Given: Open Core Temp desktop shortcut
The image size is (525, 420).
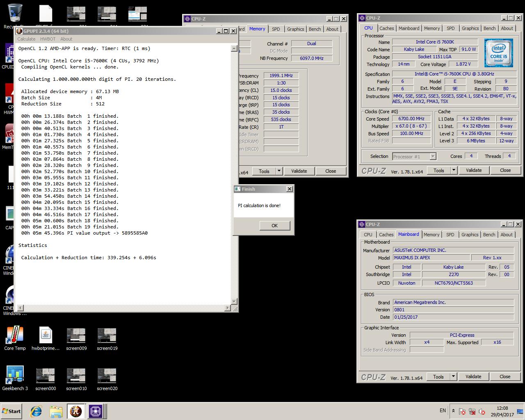Looking at the screenshot, I should [x=15, y=338].
